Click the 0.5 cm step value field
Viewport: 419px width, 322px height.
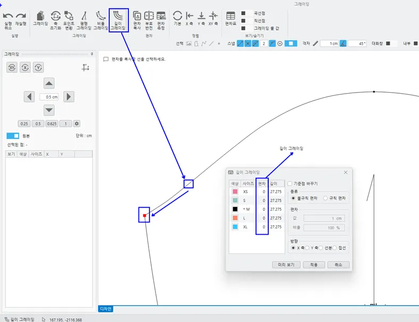pos(49,97)
